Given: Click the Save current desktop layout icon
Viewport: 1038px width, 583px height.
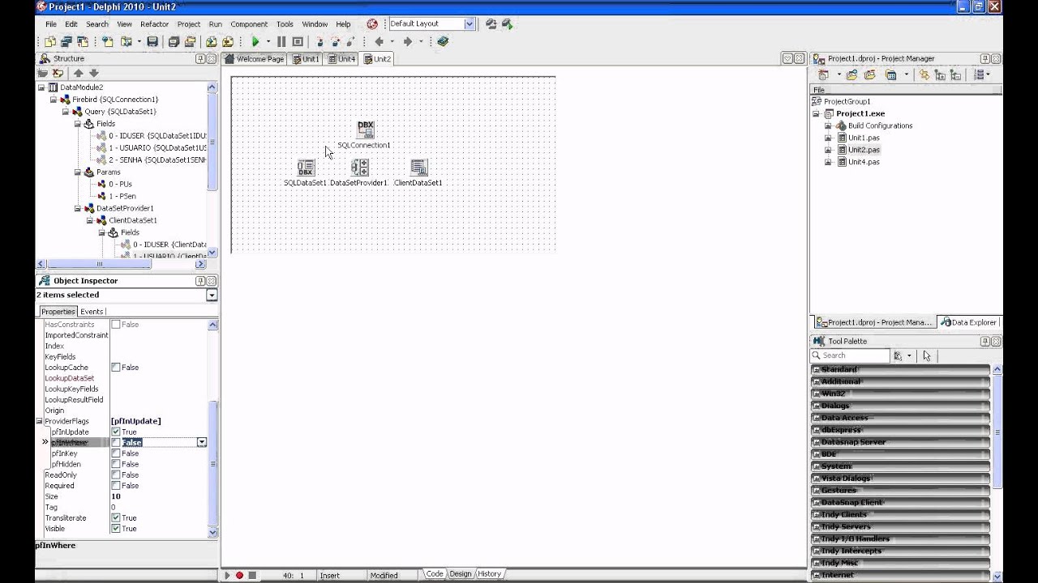Looking at the screenshot, I should point(491,24).
